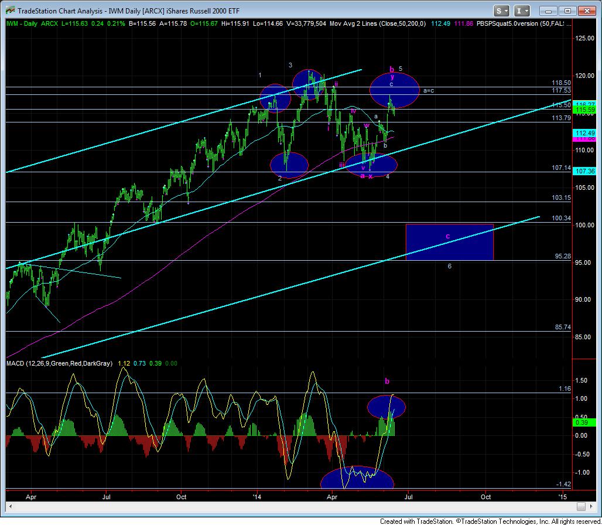Image resolution: width=602 pixels, height=525 pixels.
Task: Click the B=115.56 bid value
Action: point(142,24)
